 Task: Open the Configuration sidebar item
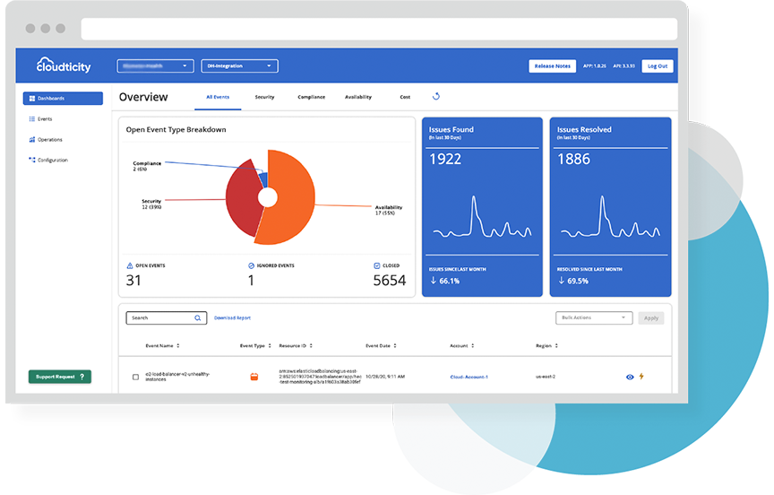click(x=48, y=160)
